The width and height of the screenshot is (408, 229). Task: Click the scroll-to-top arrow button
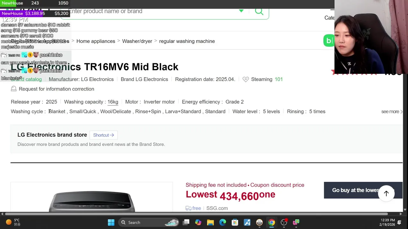coord(386,193)
